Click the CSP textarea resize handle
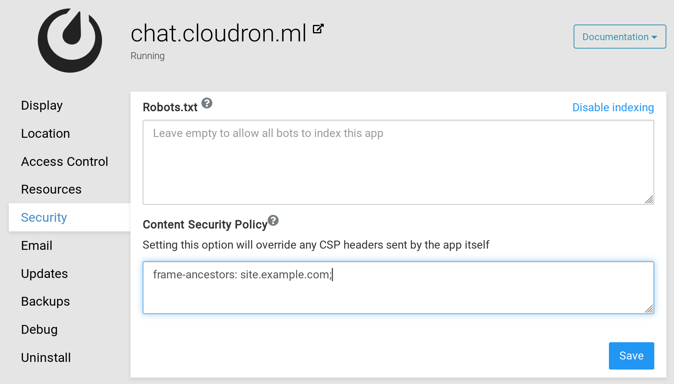This screenshot has width=674, height=384. click(649, 308)
